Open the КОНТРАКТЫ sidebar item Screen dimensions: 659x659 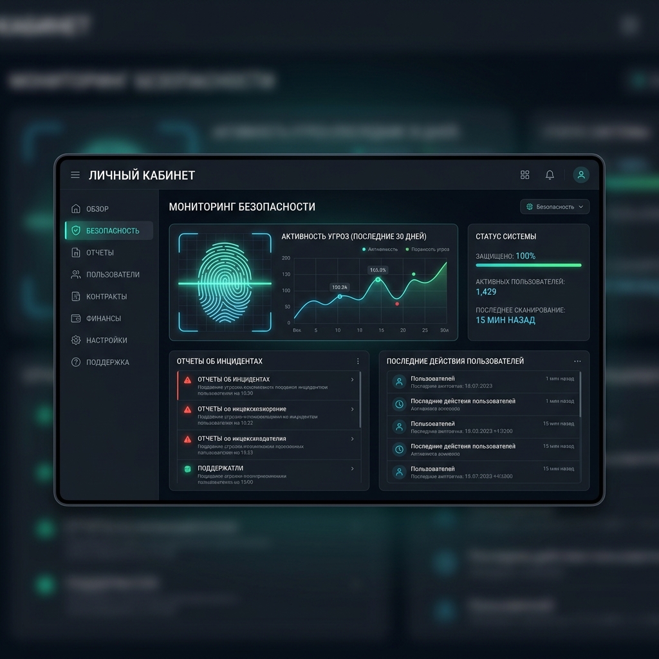pyautogui.click(x=109, y=296)
